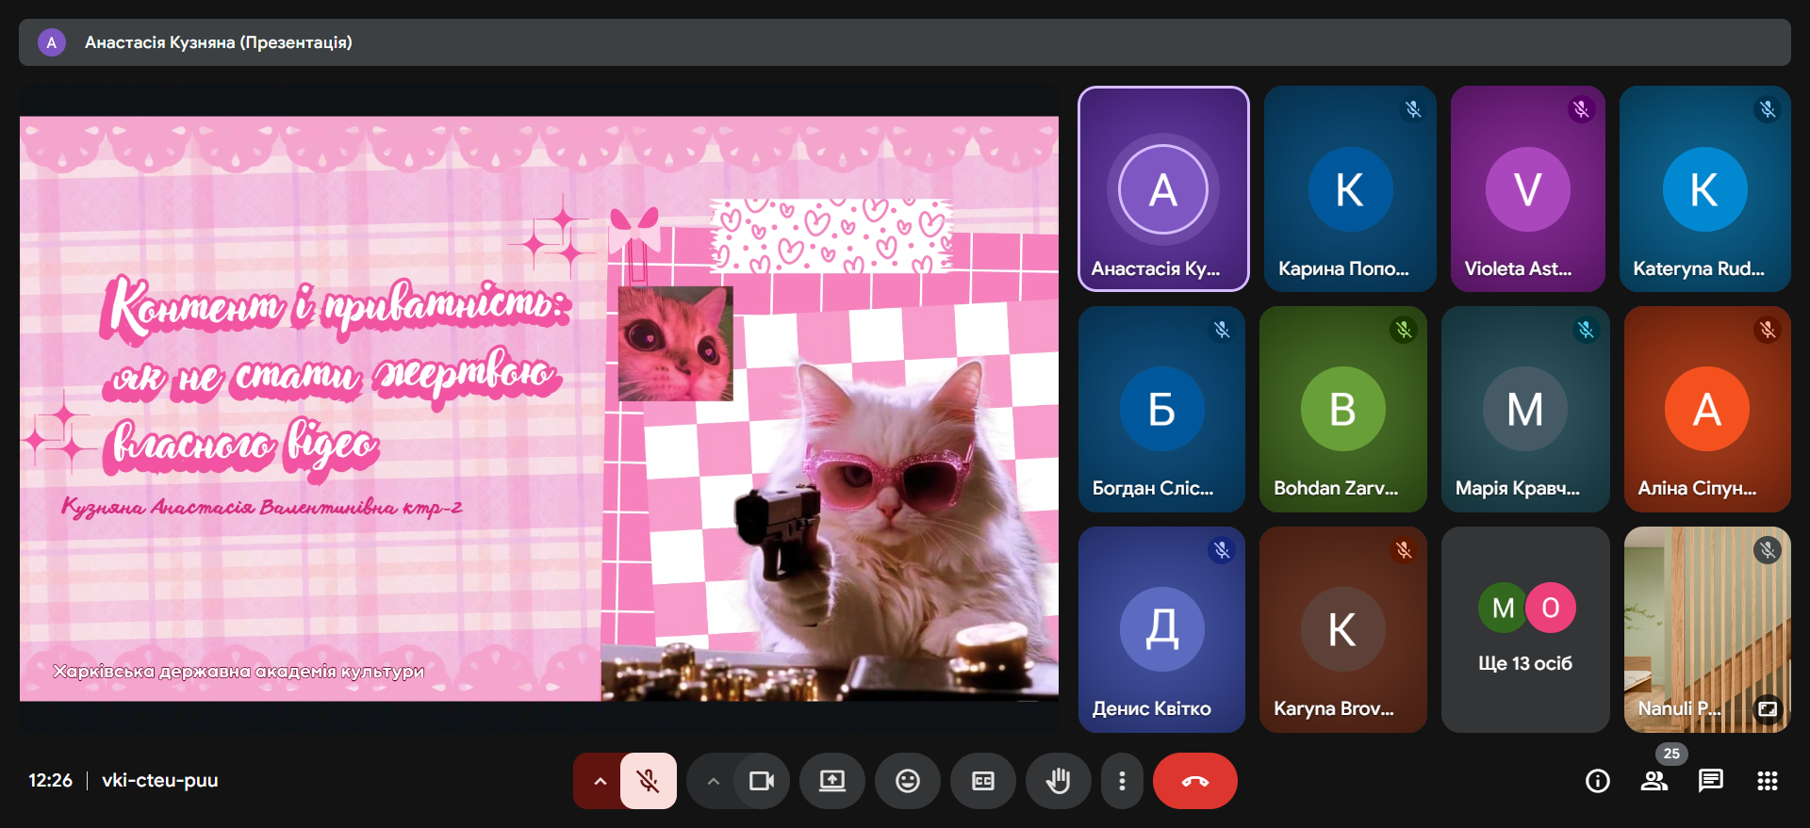1810x828 pixels.
Task: Show the participants list panel
Action: coord(1654,781)
